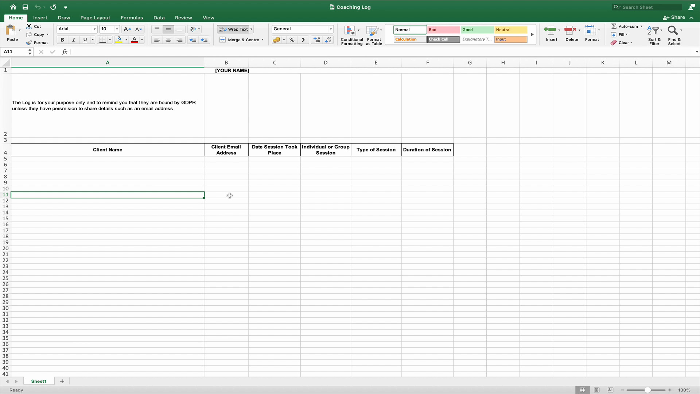The height and width of the screenshot is (394, 700).
Task: Apply the percent style
Action: point(292,40)
